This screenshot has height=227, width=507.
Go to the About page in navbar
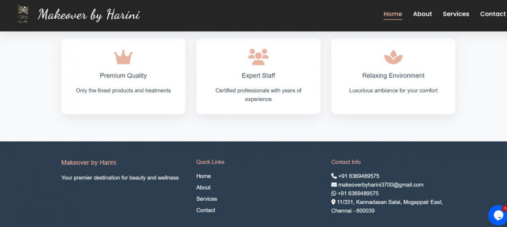point(422,14)
